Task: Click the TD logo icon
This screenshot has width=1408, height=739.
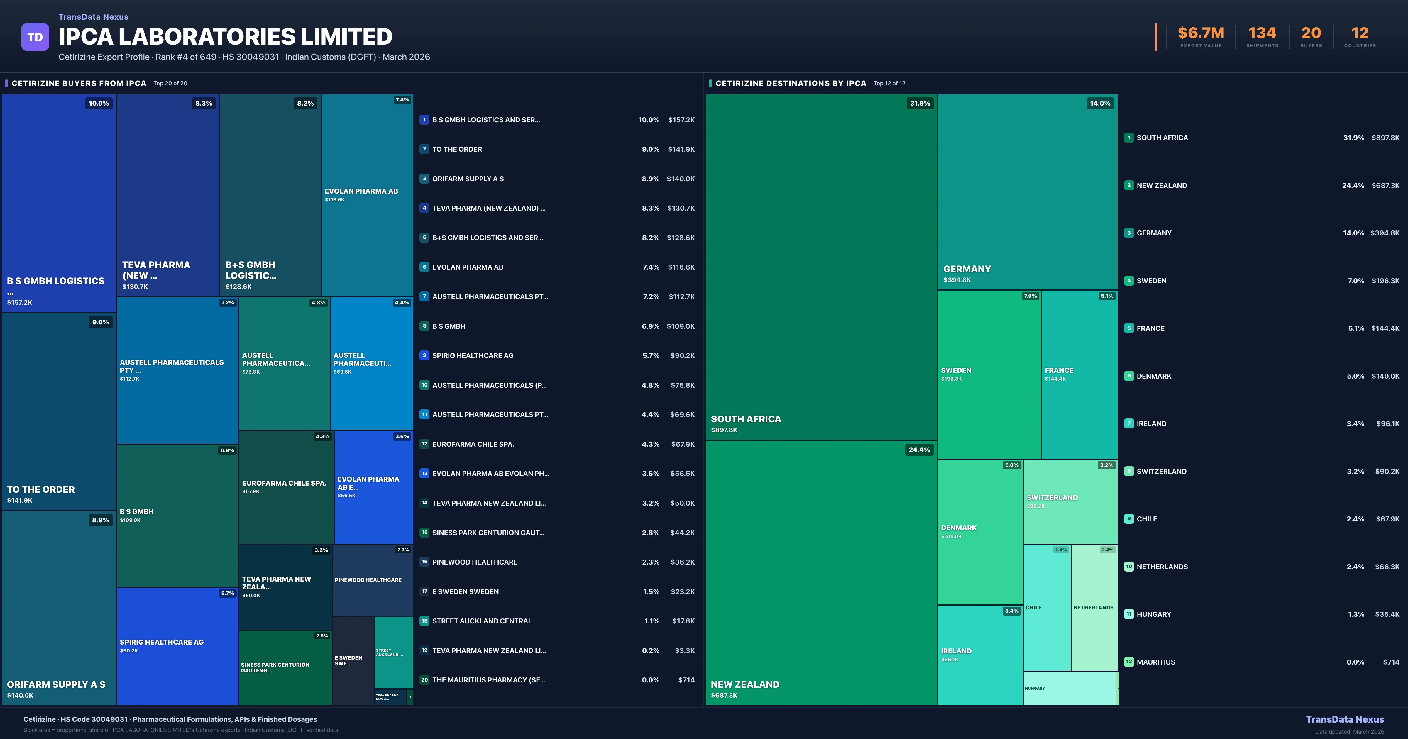Action: pos(35,37)
